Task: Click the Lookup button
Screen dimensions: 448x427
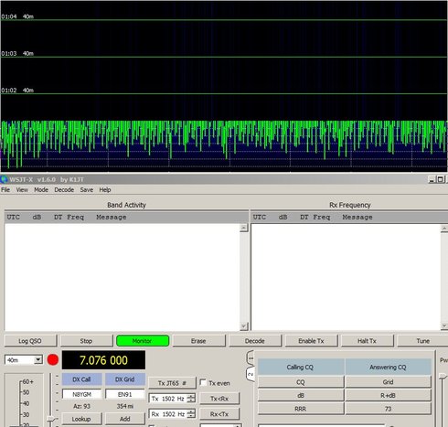Action: click(x=81, y=419)
